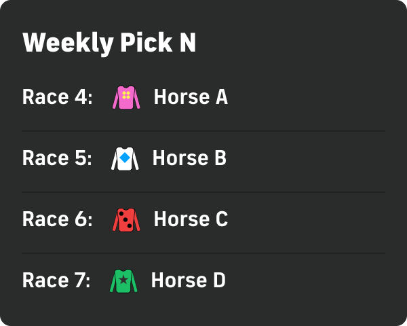Click the white jockey silks icon
The height and width of the screenshot is (326, 407).
tap(125, 159)
